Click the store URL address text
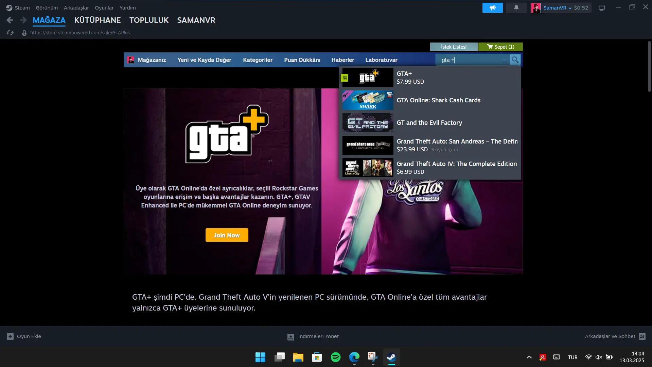 (x=80, y=33)
